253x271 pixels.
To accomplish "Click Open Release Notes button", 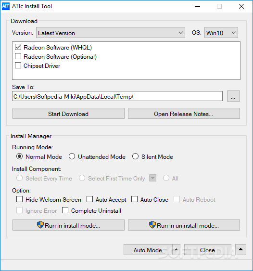I will tap(184, 114).
